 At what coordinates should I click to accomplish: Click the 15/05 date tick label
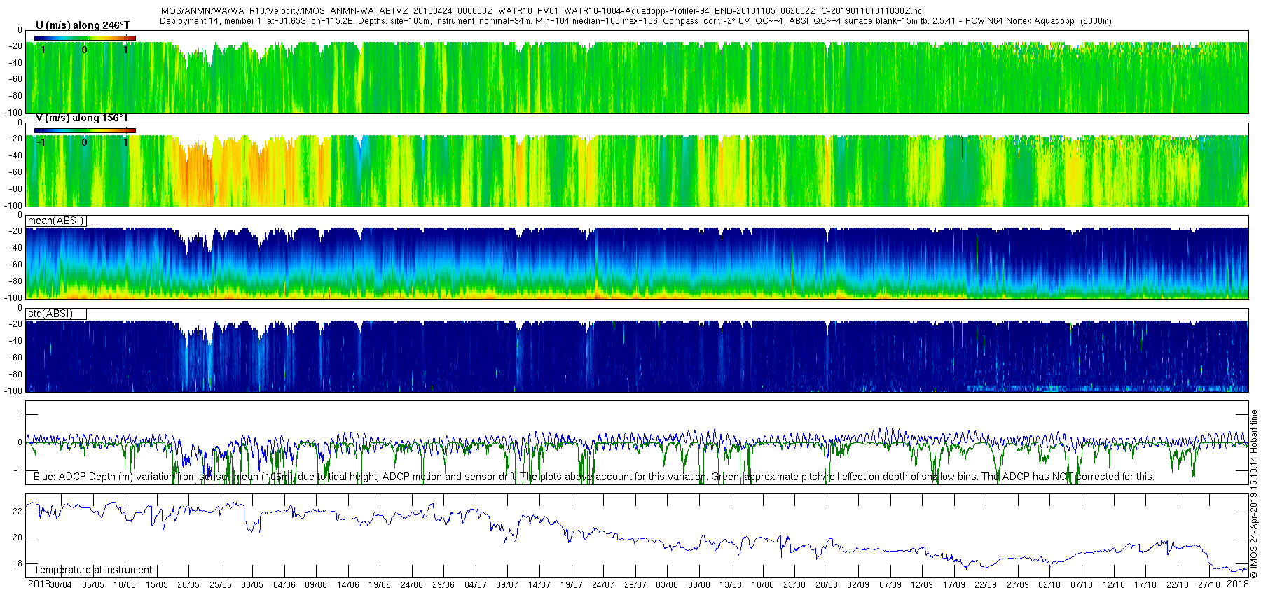click(157, 585)
